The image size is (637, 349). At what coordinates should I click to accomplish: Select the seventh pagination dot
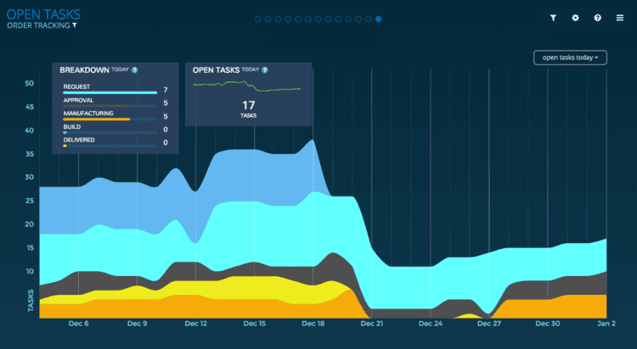(x=318, y=19)
